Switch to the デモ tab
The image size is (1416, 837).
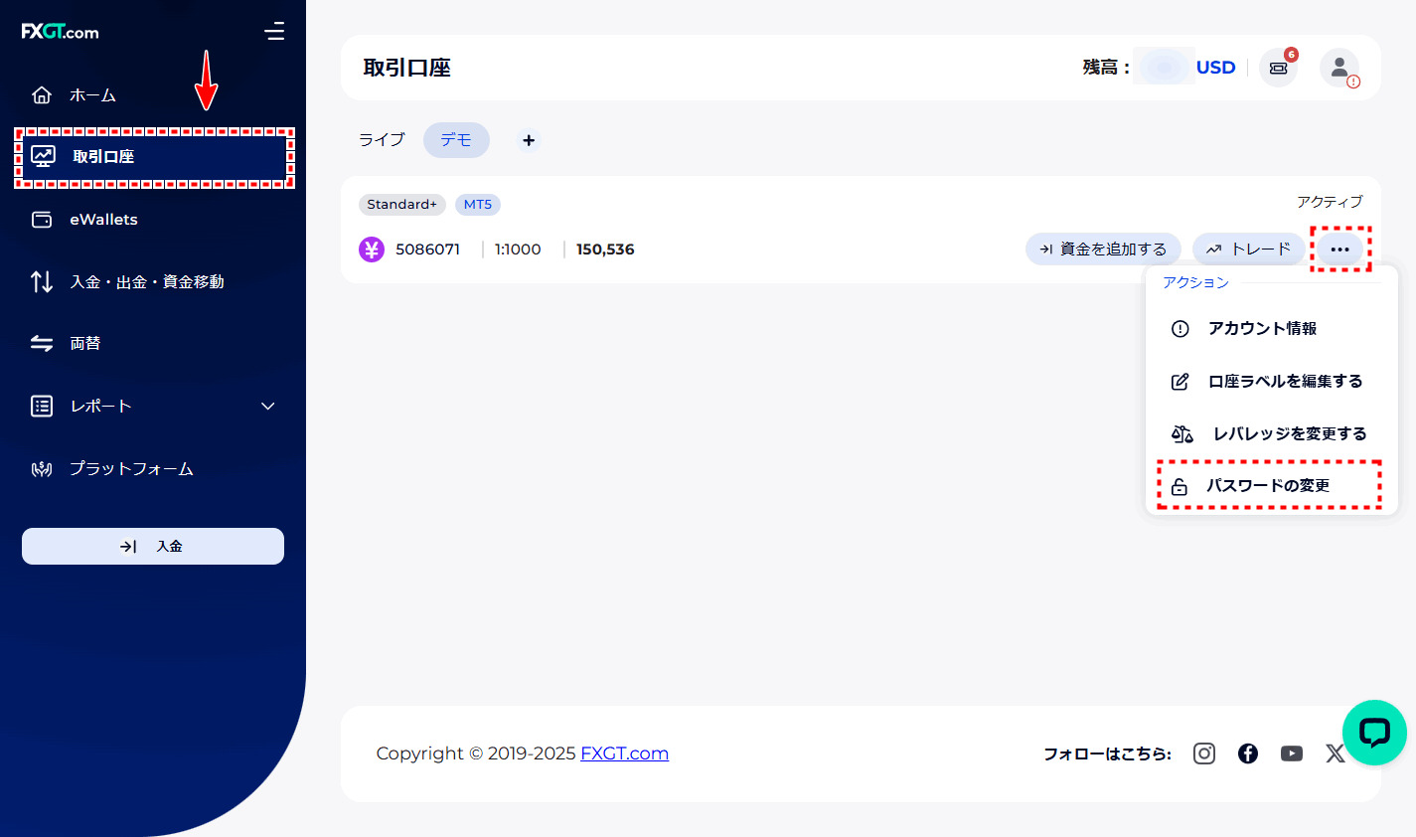(456, 140)
